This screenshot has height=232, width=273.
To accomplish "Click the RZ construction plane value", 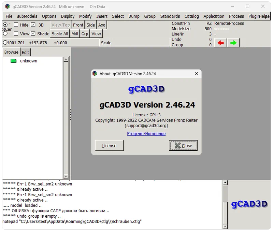I will [x=209, y=23].
